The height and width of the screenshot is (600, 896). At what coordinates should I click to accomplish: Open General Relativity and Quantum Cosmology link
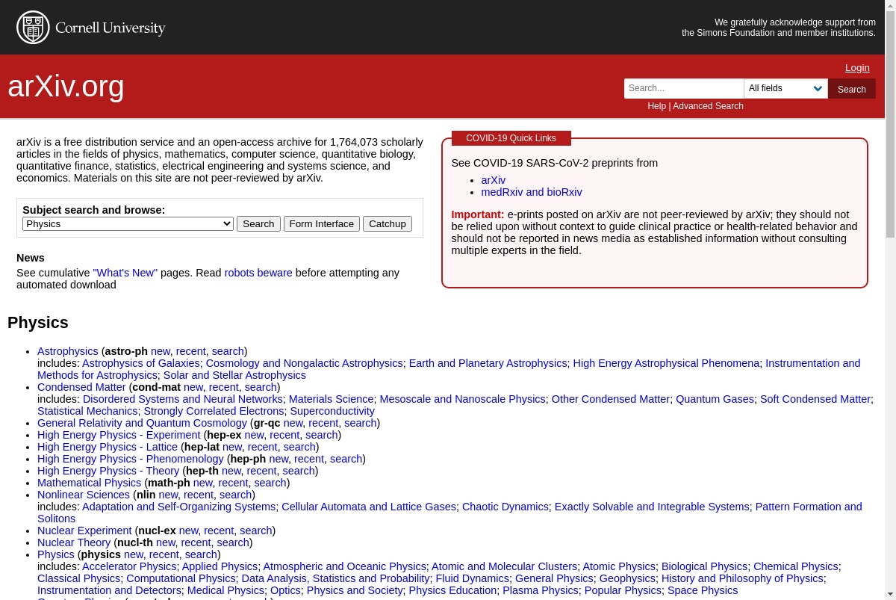point(142,423)
